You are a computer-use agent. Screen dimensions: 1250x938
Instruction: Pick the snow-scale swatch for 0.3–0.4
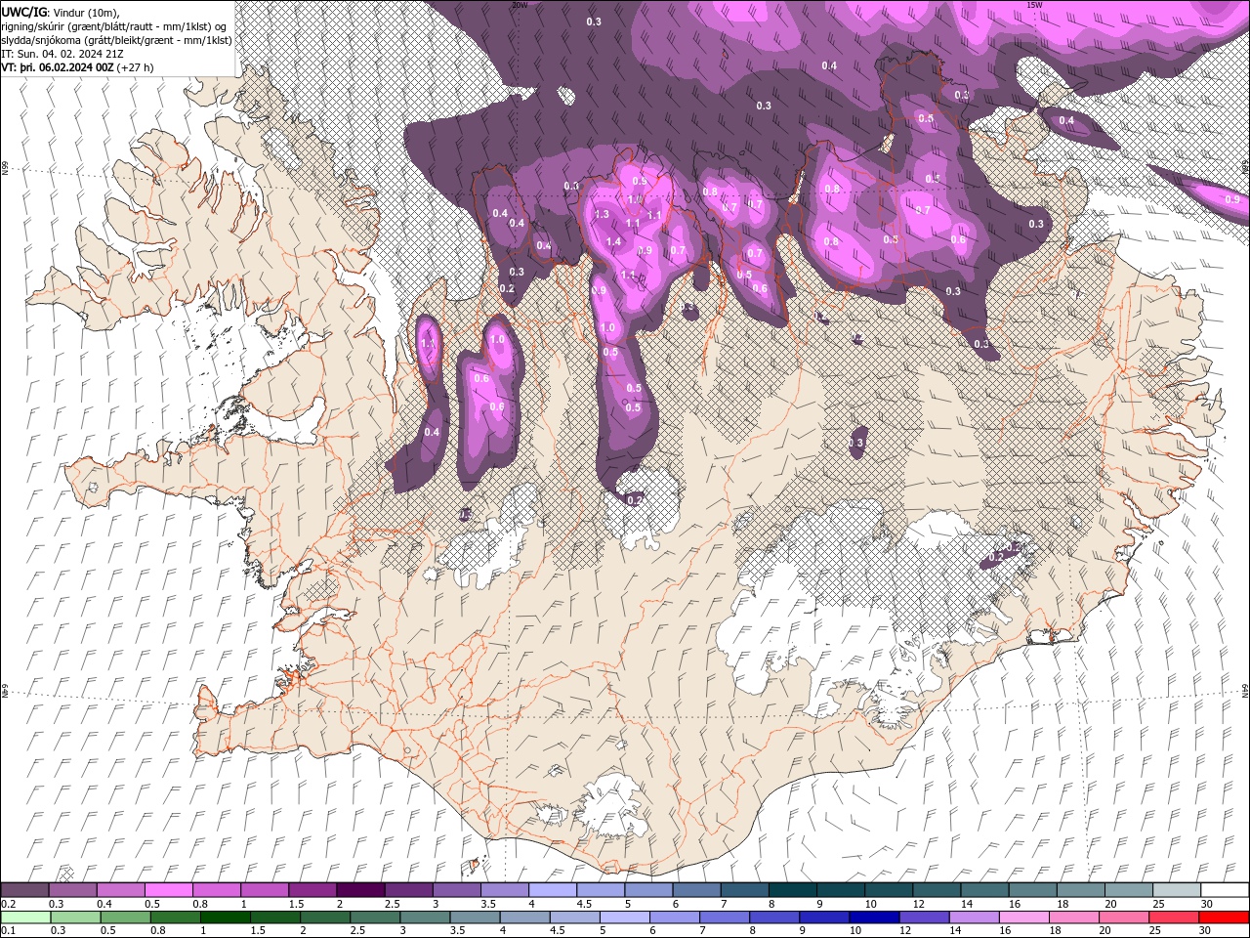pyautogui.click(x=72, y=890)
